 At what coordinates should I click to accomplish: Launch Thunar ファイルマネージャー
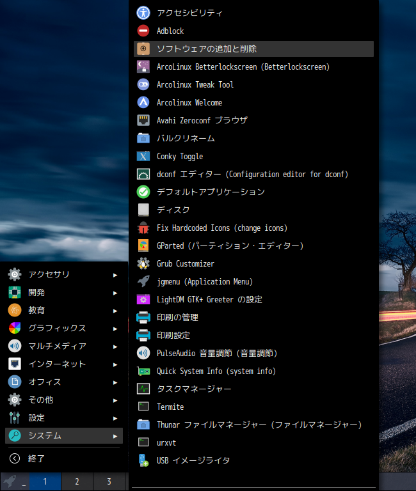[x=253, y=425]
